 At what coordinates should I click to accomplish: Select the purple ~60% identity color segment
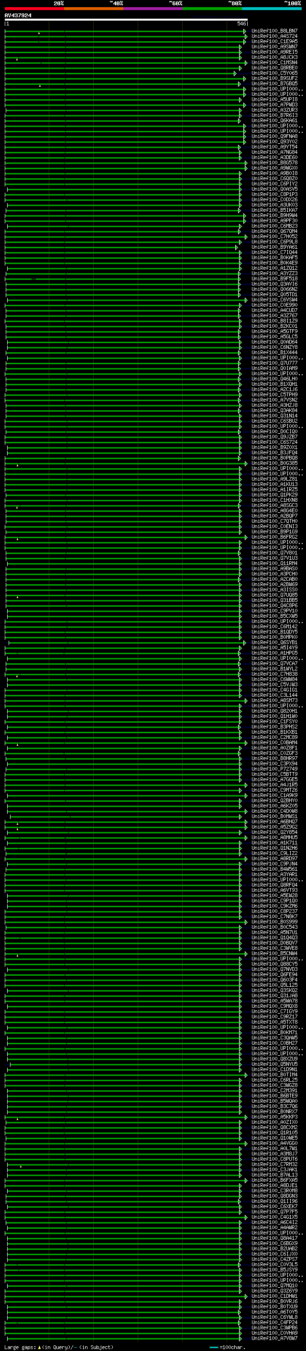tap(153, 9)
